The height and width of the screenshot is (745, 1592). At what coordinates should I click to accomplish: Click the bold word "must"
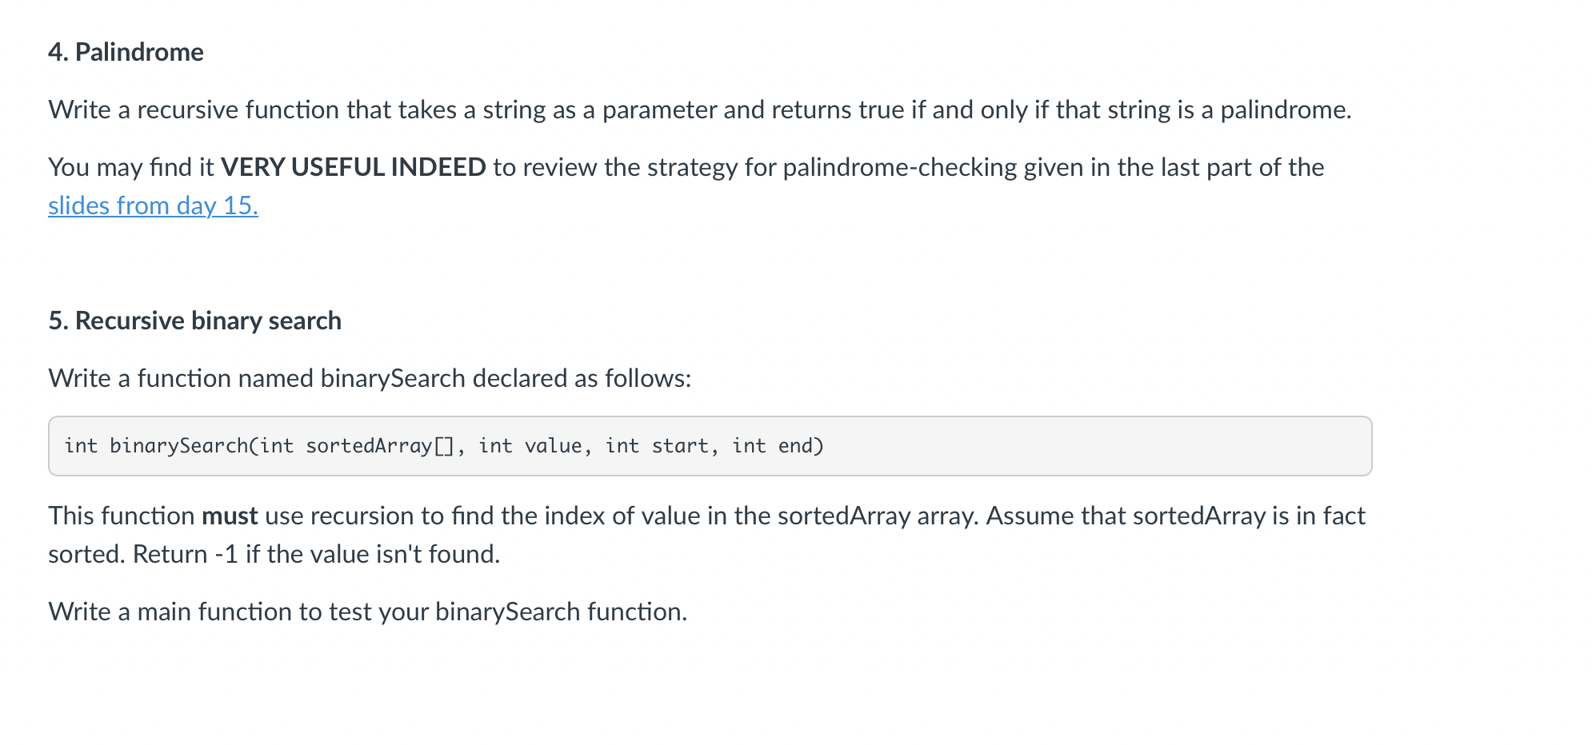pos(230,516)
